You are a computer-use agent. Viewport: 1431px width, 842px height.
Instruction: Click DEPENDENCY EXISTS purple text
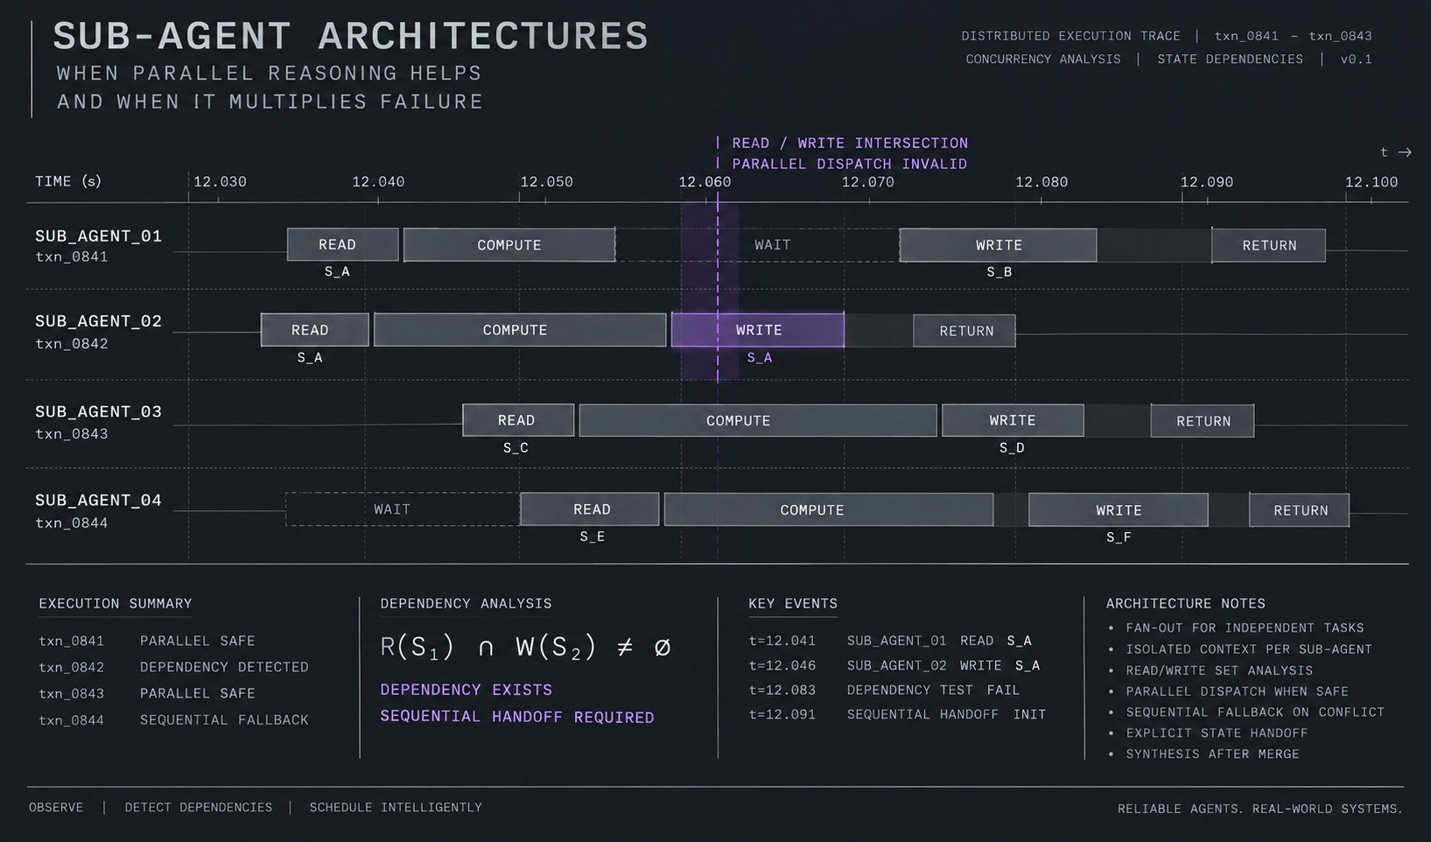pos(466,690)
